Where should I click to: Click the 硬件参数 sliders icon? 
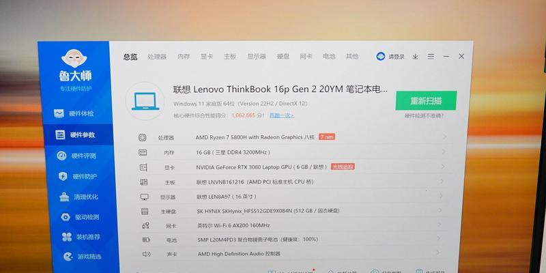point(60,135)
